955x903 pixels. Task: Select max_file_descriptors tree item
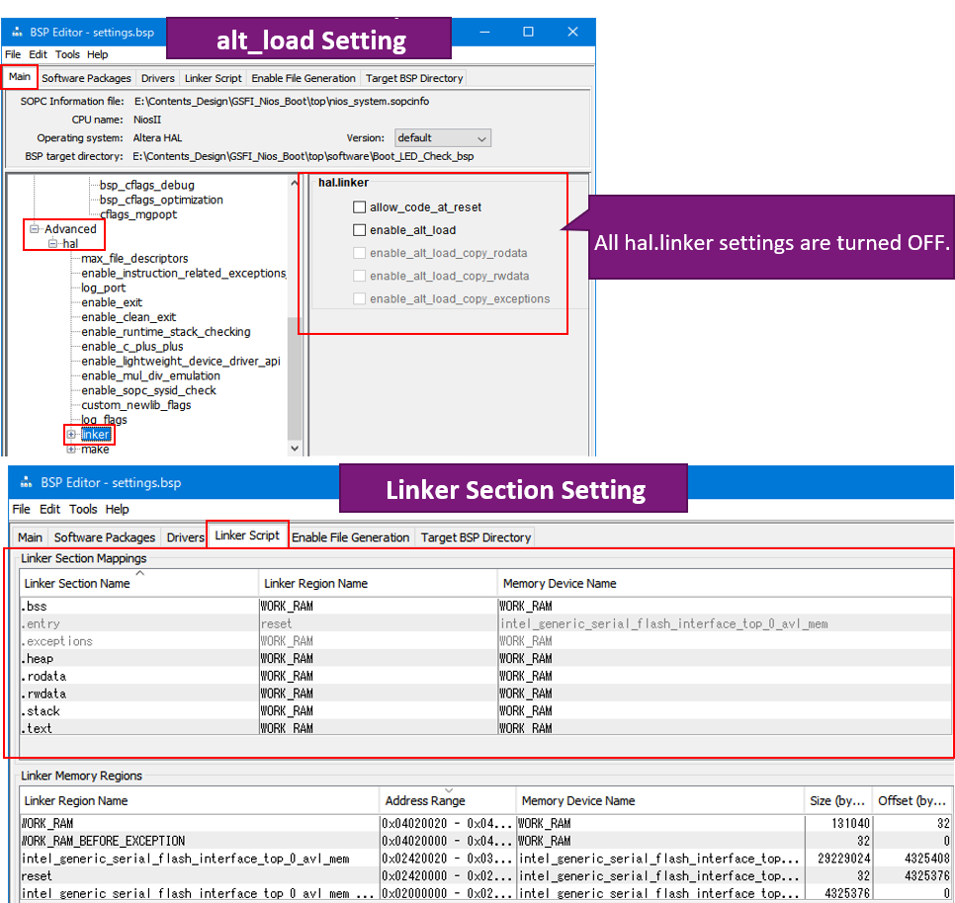(x=134, y=259)
